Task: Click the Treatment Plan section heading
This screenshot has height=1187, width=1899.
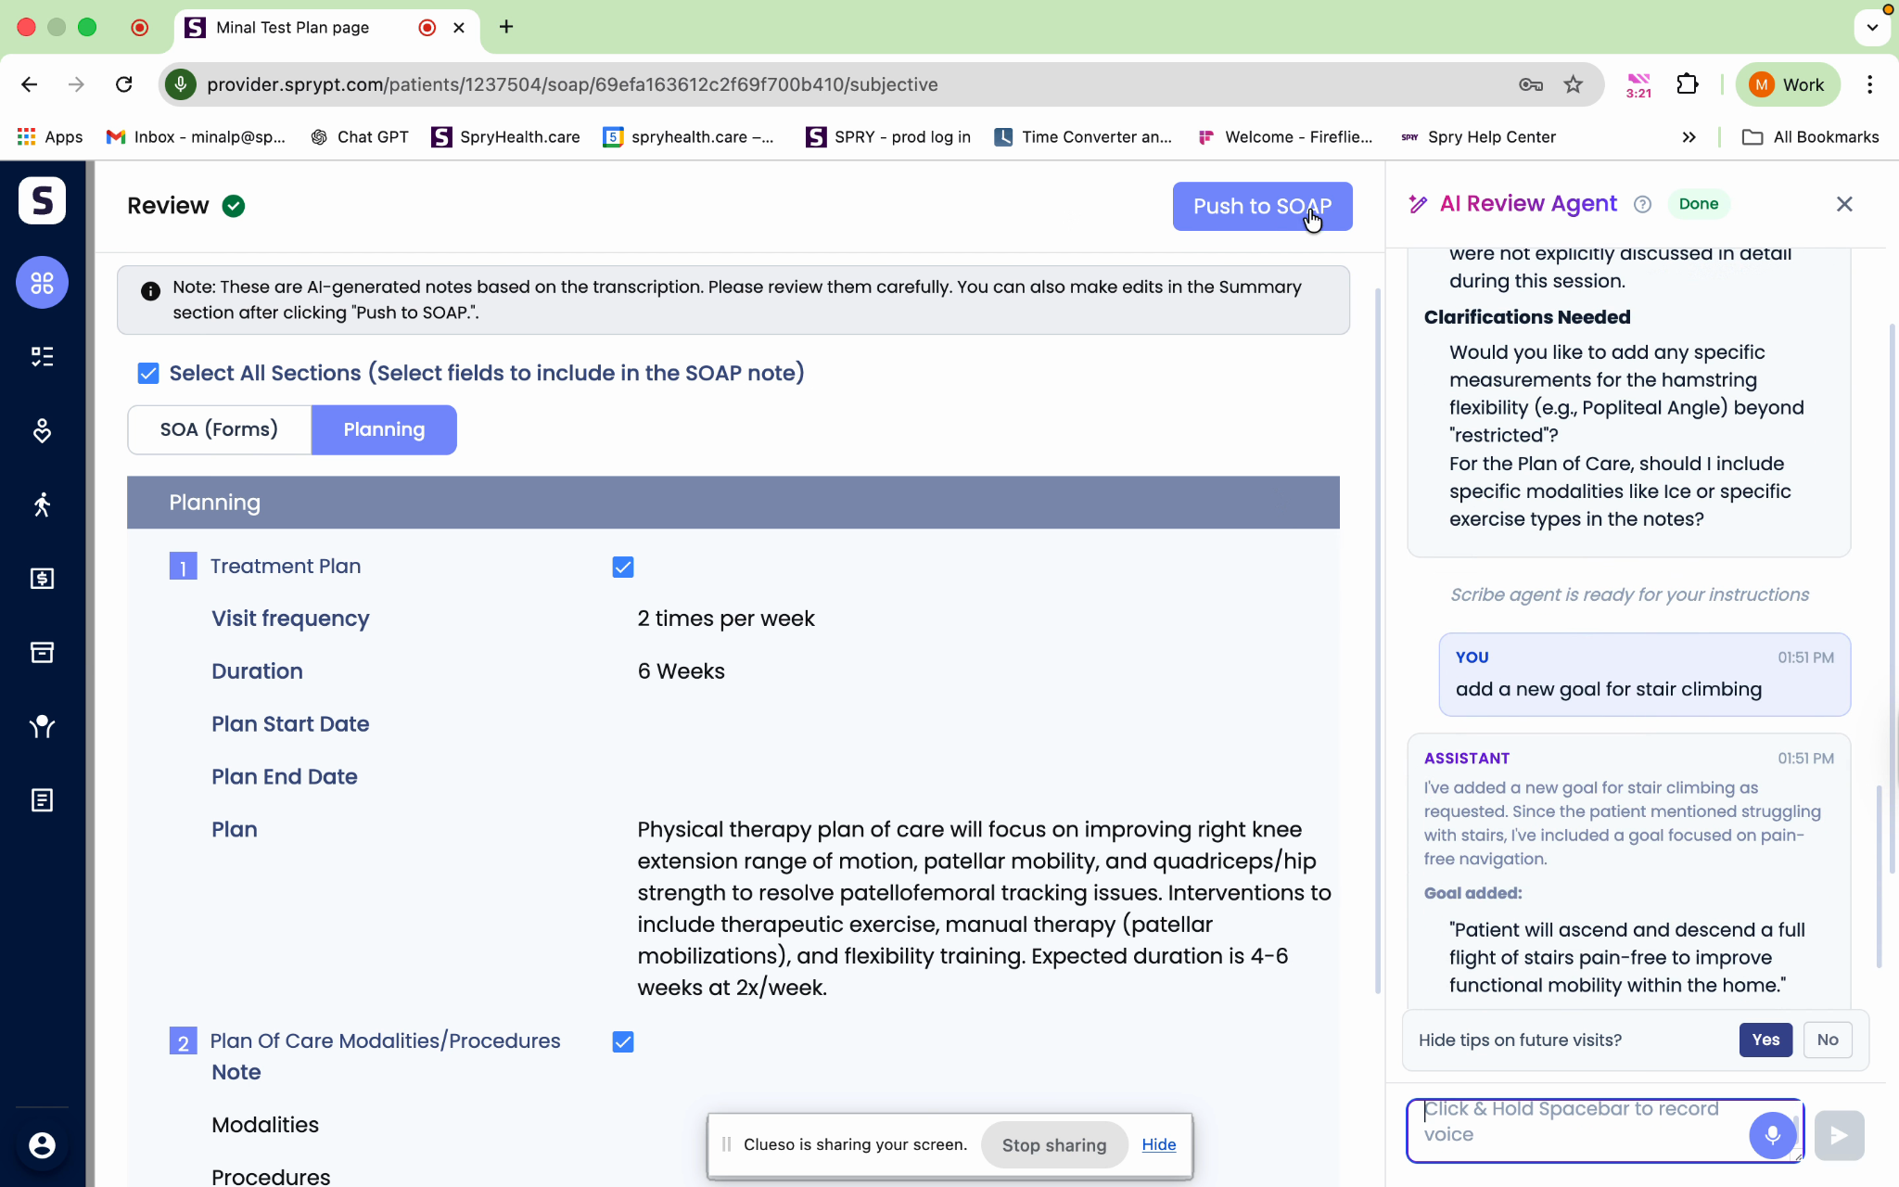Action: tap(286, 567)
